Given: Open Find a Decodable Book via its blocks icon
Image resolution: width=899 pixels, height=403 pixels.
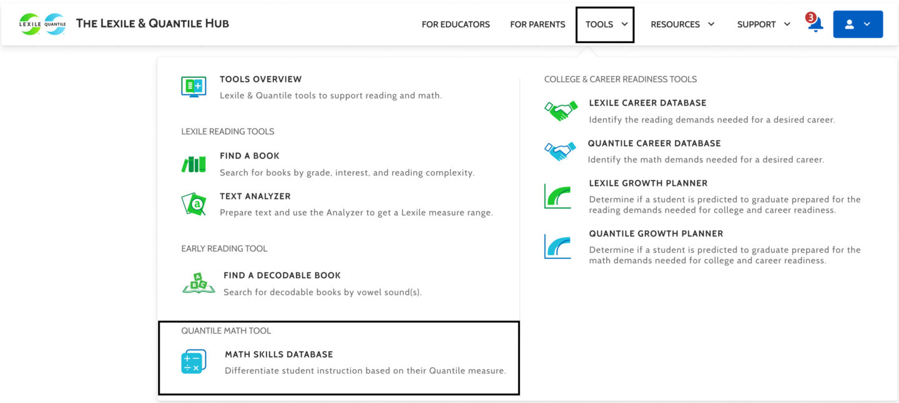Looking at the screenshot, I should tap(198, 282).
